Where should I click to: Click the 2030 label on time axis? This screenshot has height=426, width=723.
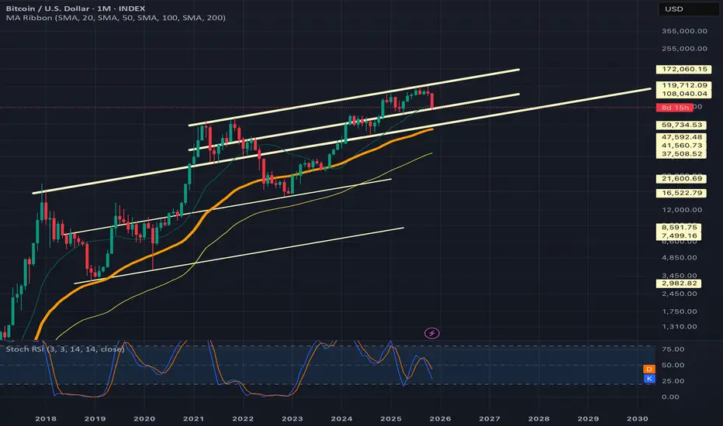tap(638, 418)
